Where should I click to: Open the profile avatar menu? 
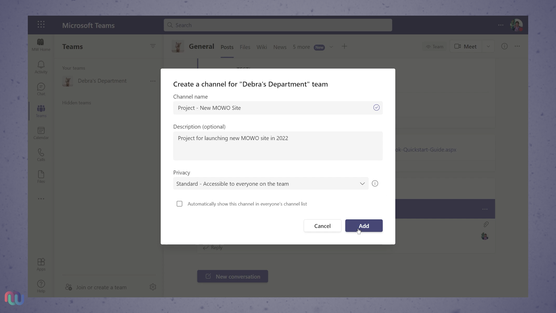pos(516,25)
